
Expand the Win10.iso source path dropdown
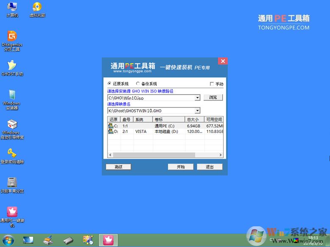pyautogui.click(x=197, y=98)
